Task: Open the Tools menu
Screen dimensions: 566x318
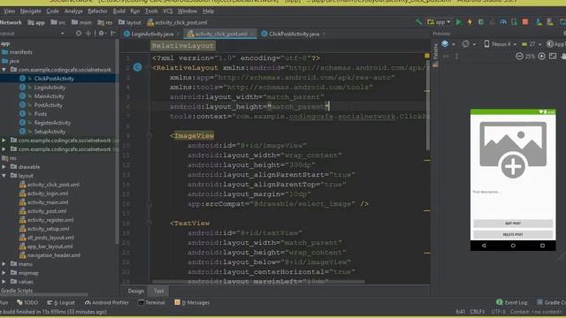Action: pyautogui.click(x=151, y=11)
